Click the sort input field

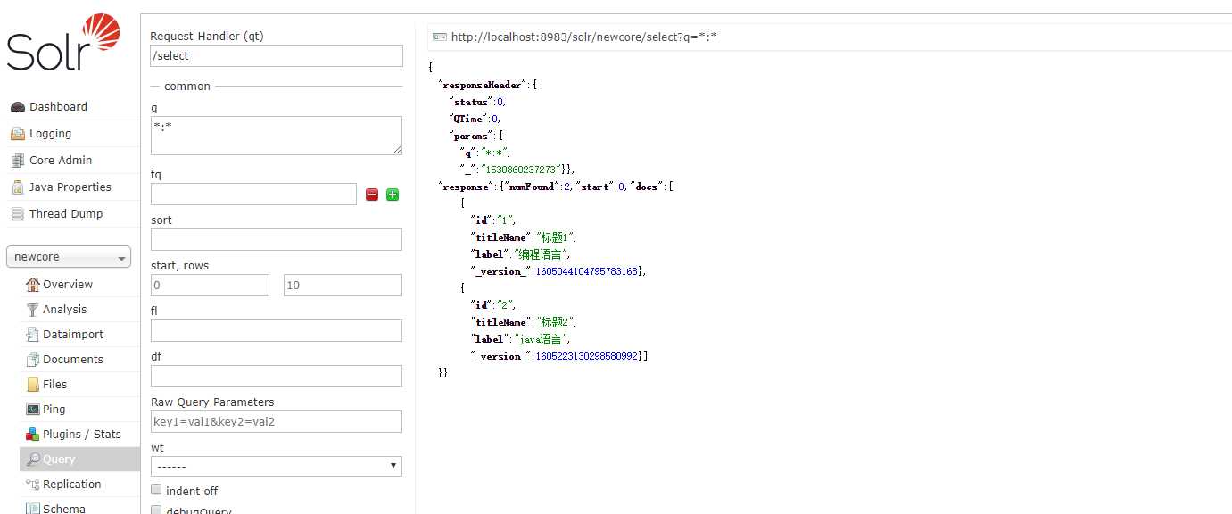pyautogui.click(x=277, y=239)
